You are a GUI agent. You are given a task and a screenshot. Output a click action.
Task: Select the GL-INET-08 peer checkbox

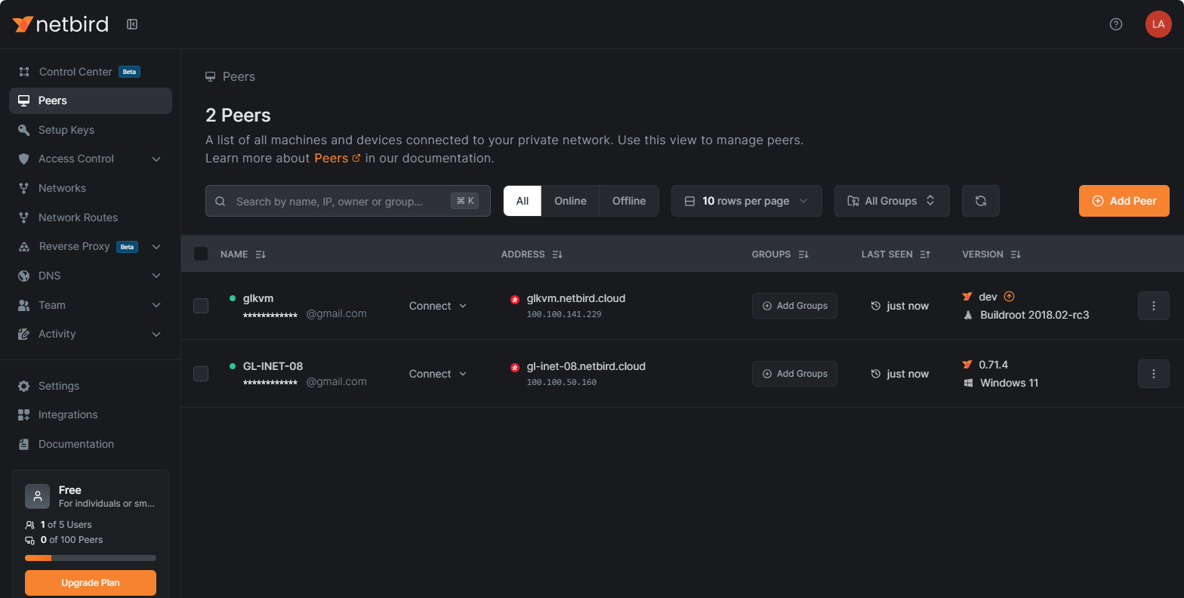pyautogui.click(x=201, y=374)
